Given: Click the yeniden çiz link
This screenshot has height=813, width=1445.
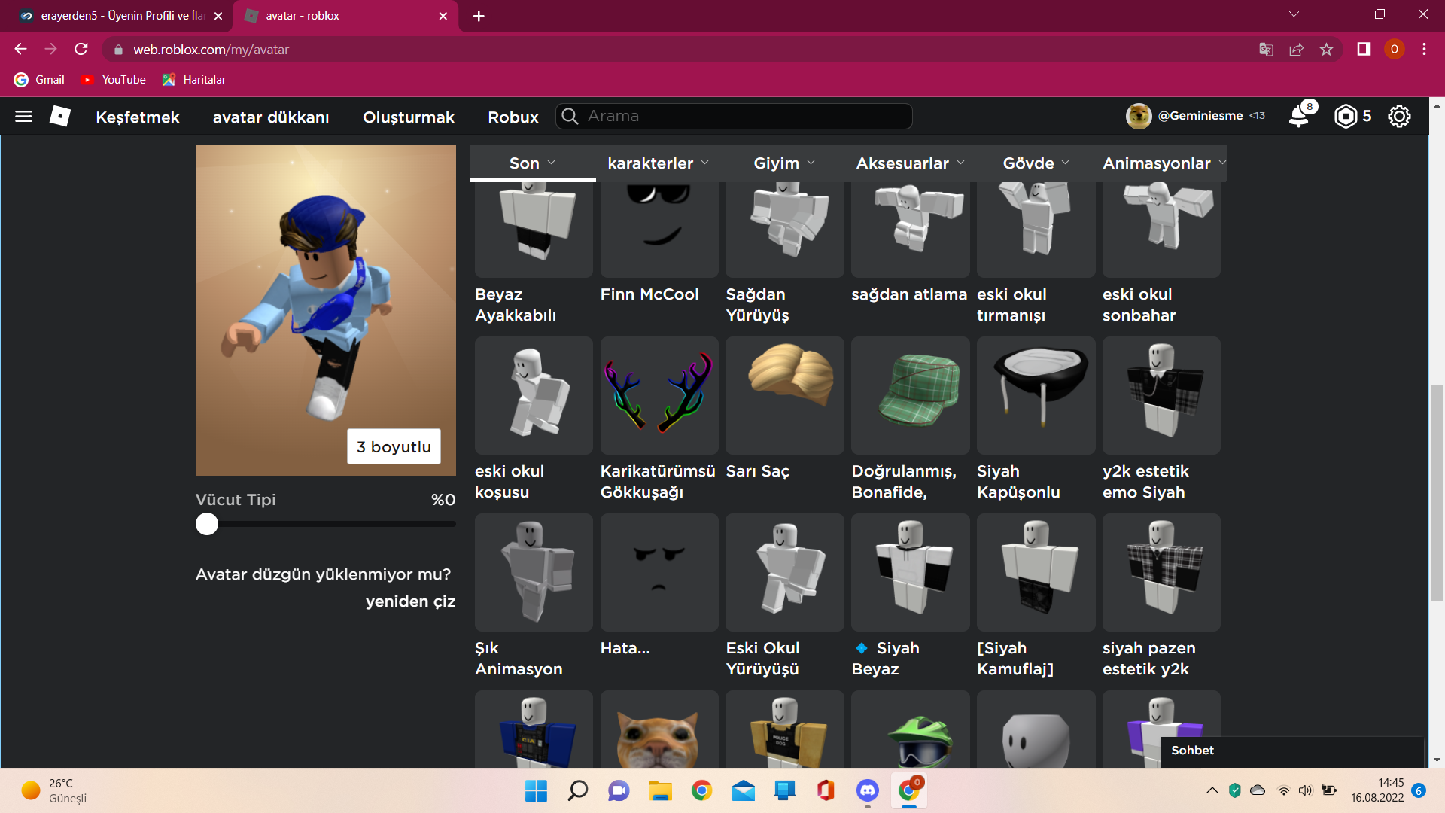Looking at the screenshot, I should pos(410,601).
